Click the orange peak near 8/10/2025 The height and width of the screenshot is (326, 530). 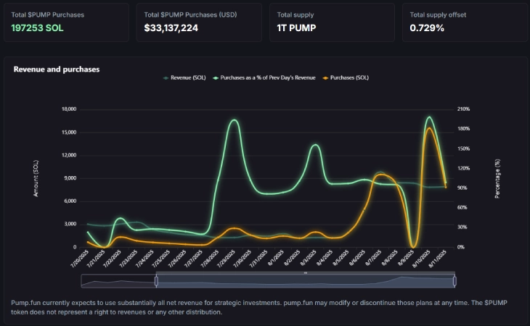tap(429, 128)
